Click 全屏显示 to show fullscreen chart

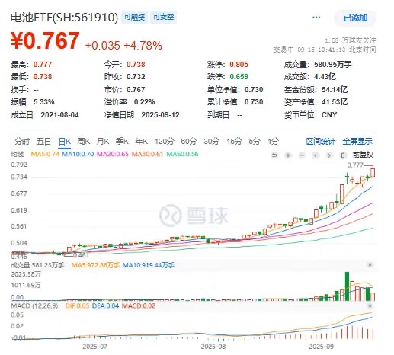(x=357, y=141)
